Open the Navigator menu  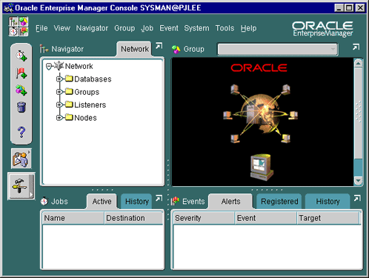(x=92, y=28)
